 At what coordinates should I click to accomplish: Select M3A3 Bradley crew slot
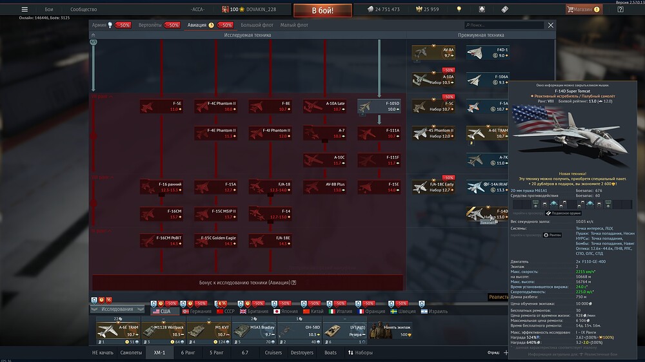pyautogui.click(x=254, y=332)
